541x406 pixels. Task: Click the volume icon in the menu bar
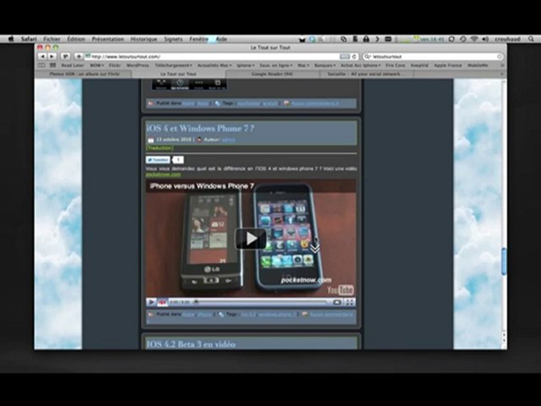click(485, 39)
